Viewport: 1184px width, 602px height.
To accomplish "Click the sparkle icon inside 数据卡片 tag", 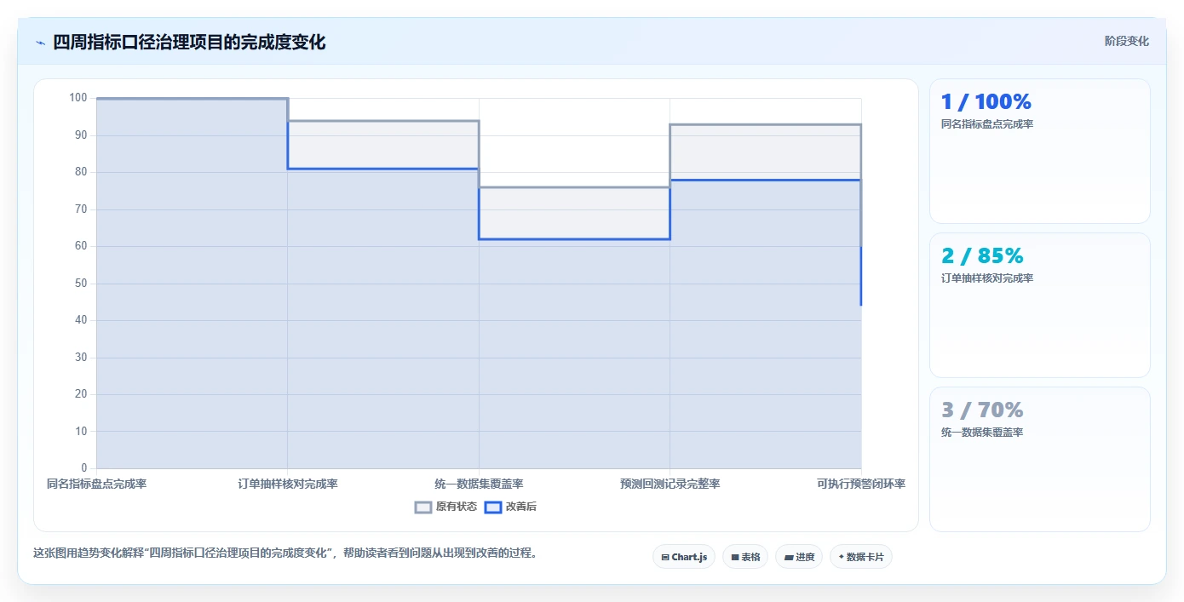I will tap(841, 557).
